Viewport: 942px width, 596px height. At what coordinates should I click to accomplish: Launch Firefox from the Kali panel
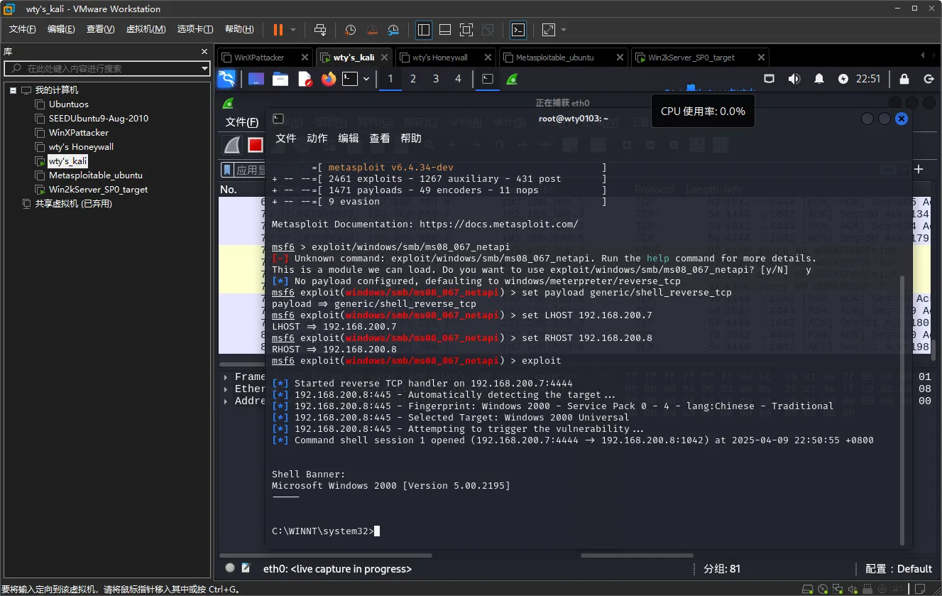coord(328,79)
